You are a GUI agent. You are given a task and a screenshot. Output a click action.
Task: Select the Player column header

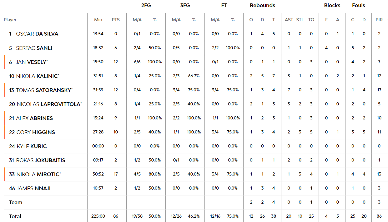(10, 20)
